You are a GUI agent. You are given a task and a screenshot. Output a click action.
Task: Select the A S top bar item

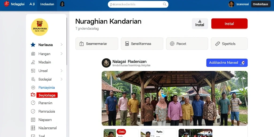[x=32, y=4]
